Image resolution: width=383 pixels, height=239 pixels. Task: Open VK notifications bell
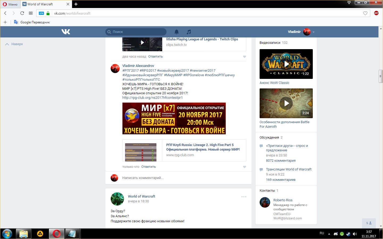pyautogui.click(x=177, y=32)
